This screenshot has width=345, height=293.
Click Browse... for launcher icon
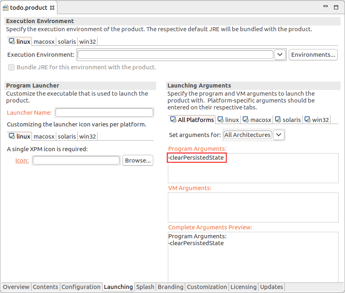click(138, 160)
